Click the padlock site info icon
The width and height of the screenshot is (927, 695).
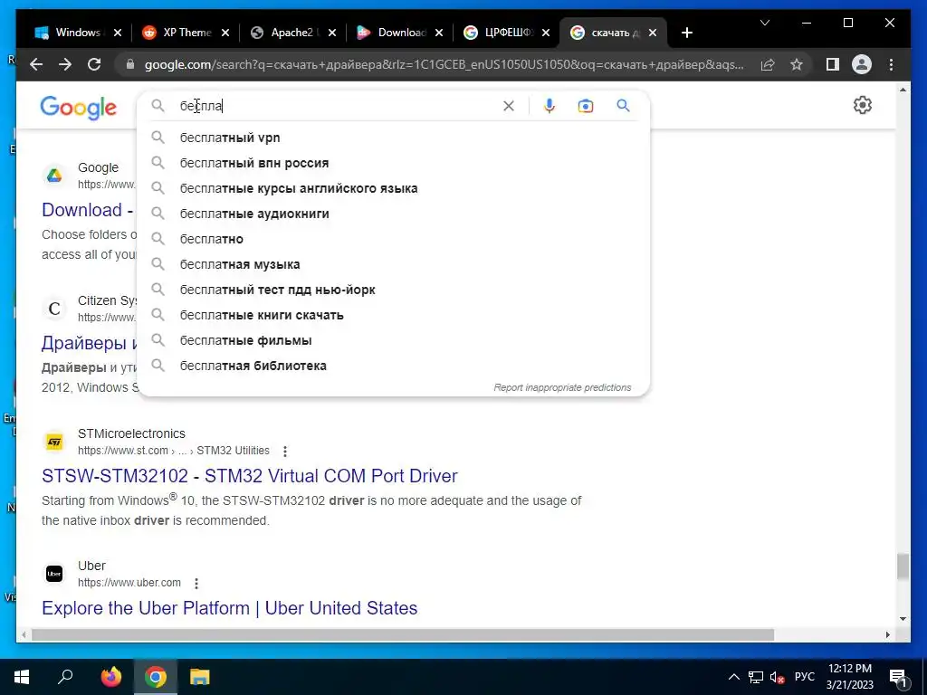click(130, 64)
